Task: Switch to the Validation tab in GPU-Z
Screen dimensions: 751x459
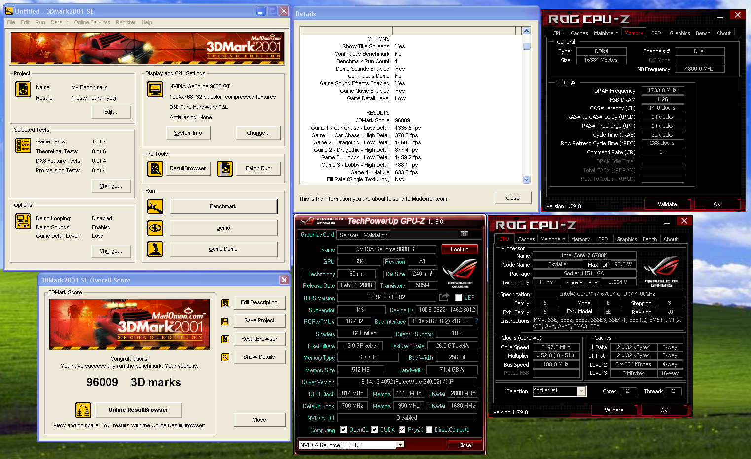Action: pyautogui.click(x=376, y=235)
